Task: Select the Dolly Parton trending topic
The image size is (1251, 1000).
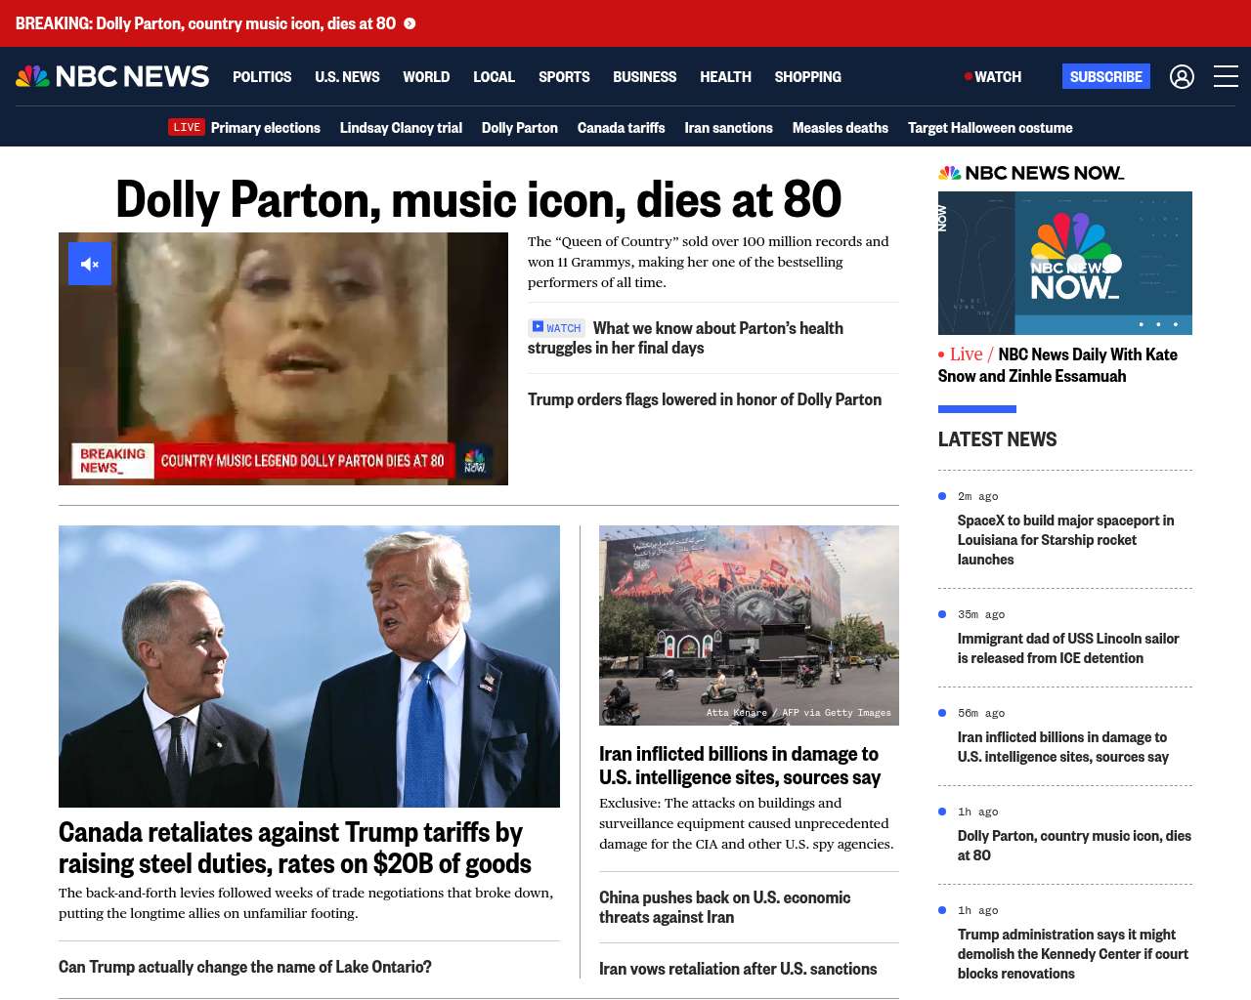Action: (x=520, y=128)
